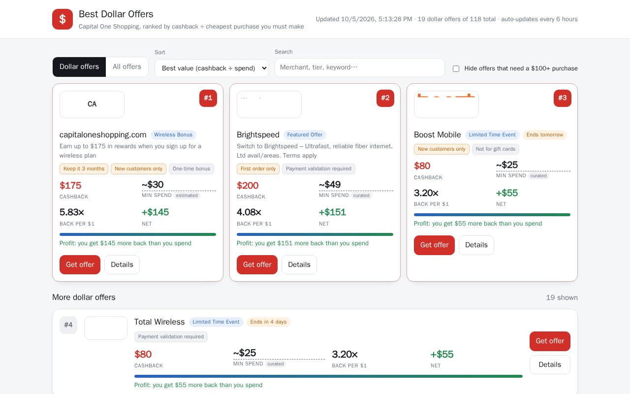Switch to the Dollar offers tab
The height and width of the screenshot is (394, 630).
point(79,67)
